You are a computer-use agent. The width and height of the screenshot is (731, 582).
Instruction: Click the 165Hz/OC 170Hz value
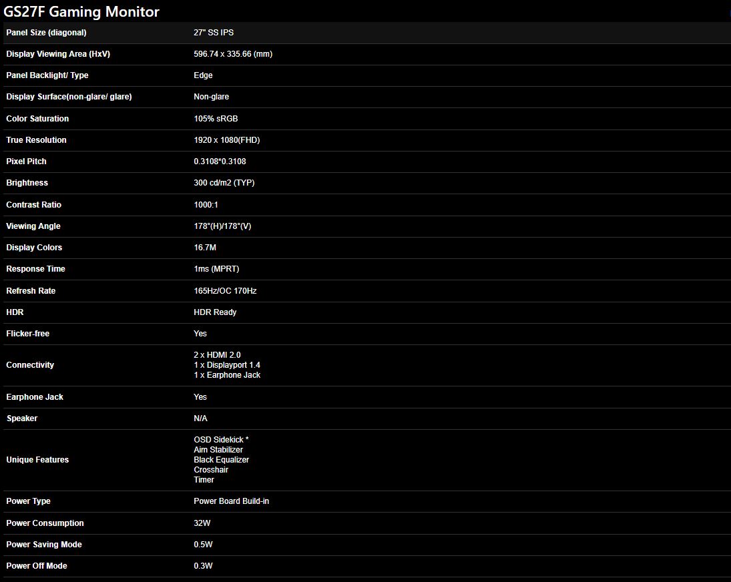pos(225,291)
